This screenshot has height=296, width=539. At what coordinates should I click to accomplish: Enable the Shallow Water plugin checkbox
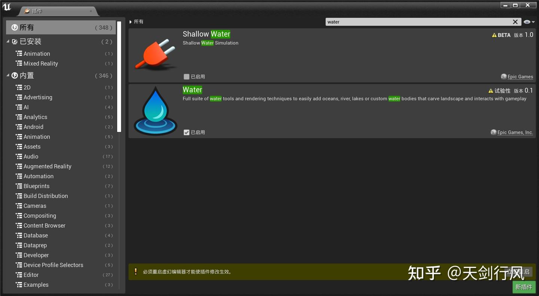click(x=186, y=77)
